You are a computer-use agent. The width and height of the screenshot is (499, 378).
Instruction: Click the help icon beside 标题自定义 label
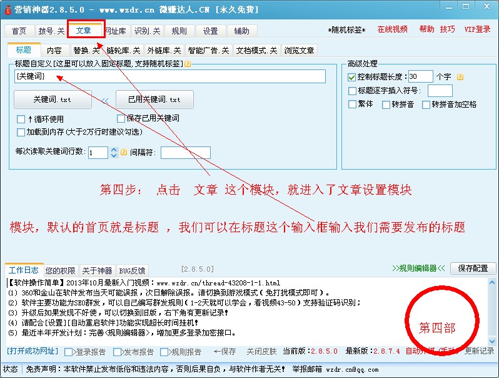(188, 64)
